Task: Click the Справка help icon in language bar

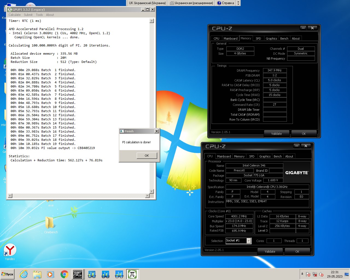Action: click(219, 3)
